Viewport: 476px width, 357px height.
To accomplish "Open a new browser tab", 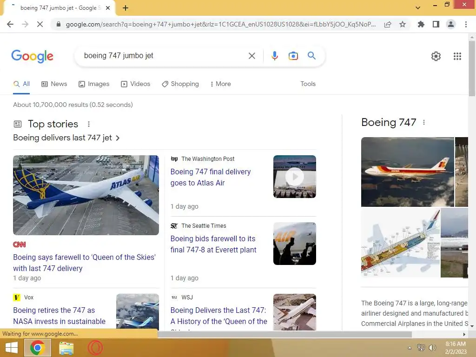I will (x=126, y=8).
